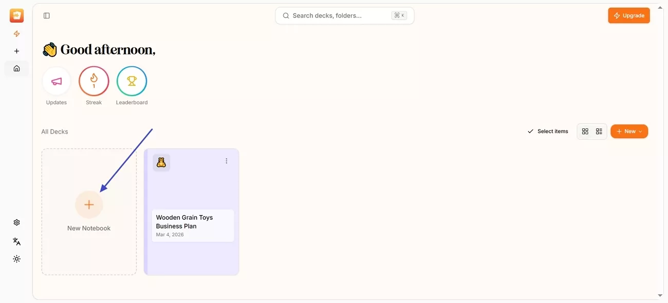Open the All Decks section heading

pyautogui.click(x=54, y=131)
